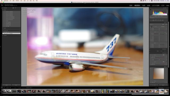
Task: Add new preset with plus icon
Action: point(20,10)
